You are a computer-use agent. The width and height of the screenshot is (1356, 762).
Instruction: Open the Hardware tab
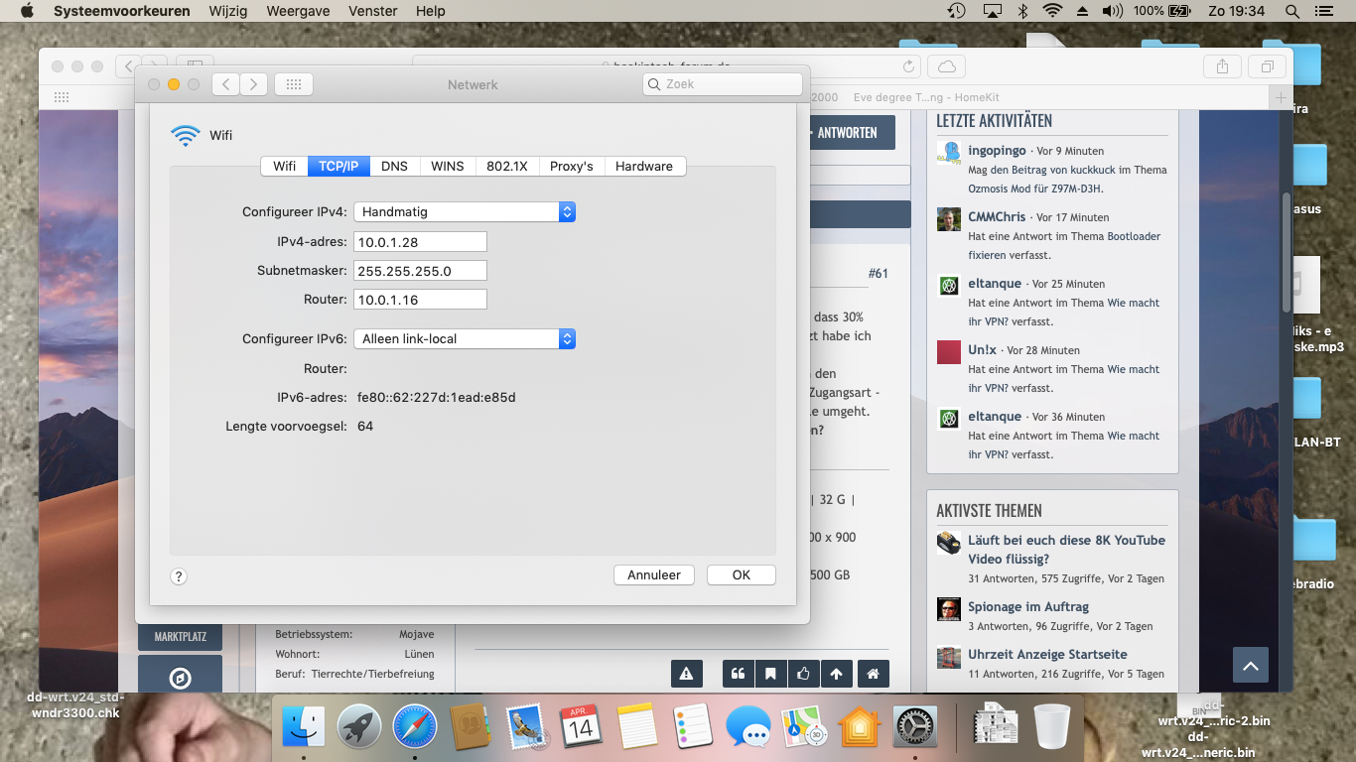[644, 166]
